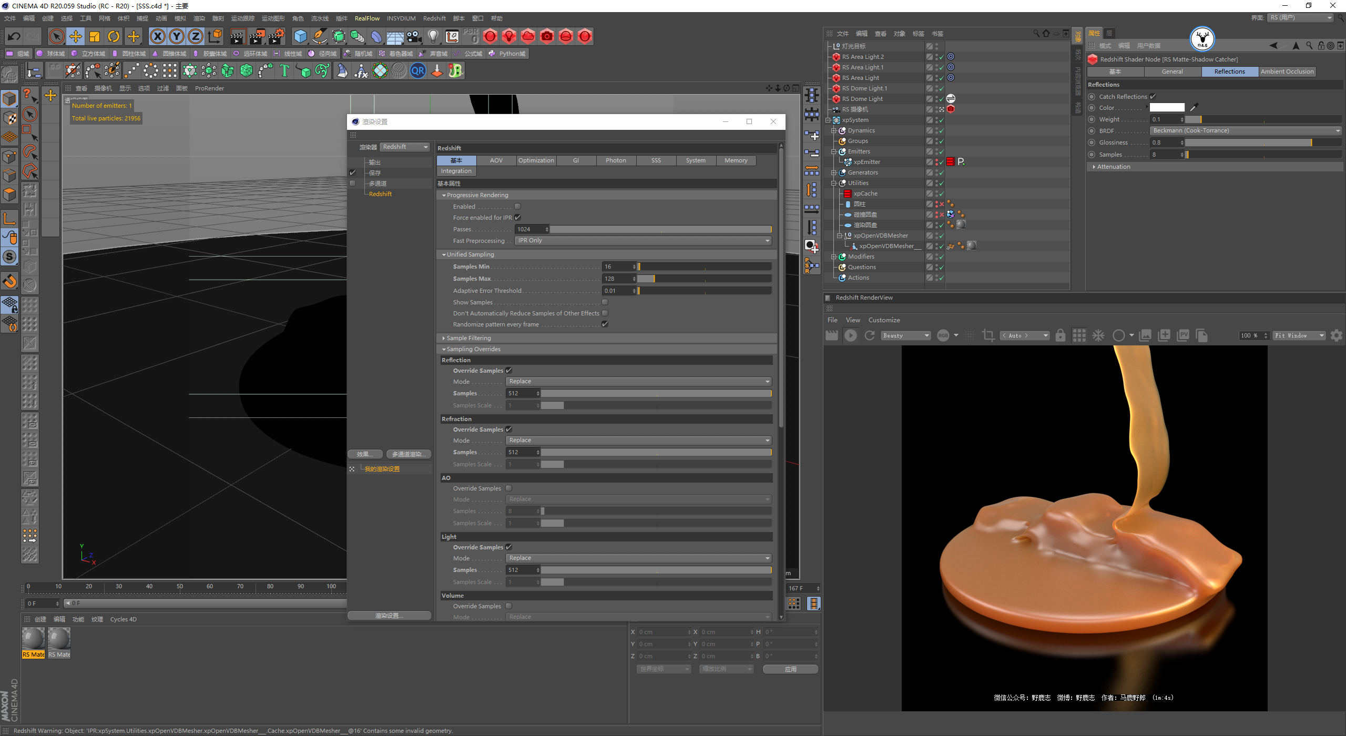Toggle Show Samples checkbox

point(605,302)
